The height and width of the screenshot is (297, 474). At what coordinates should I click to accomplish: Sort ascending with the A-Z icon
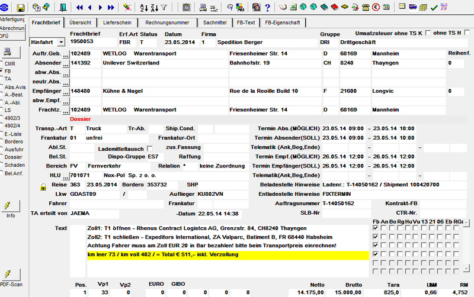(x=144, y=8)
